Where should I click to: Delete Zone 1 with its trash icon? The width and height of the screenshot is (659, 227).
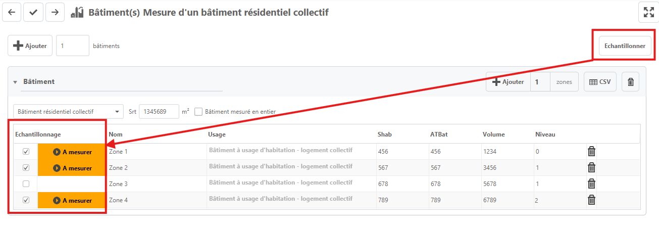592,151
